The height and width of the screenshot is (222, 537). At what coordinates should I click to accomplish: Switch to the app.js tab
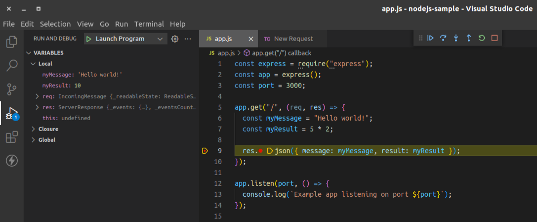click(x=228, y=39)
